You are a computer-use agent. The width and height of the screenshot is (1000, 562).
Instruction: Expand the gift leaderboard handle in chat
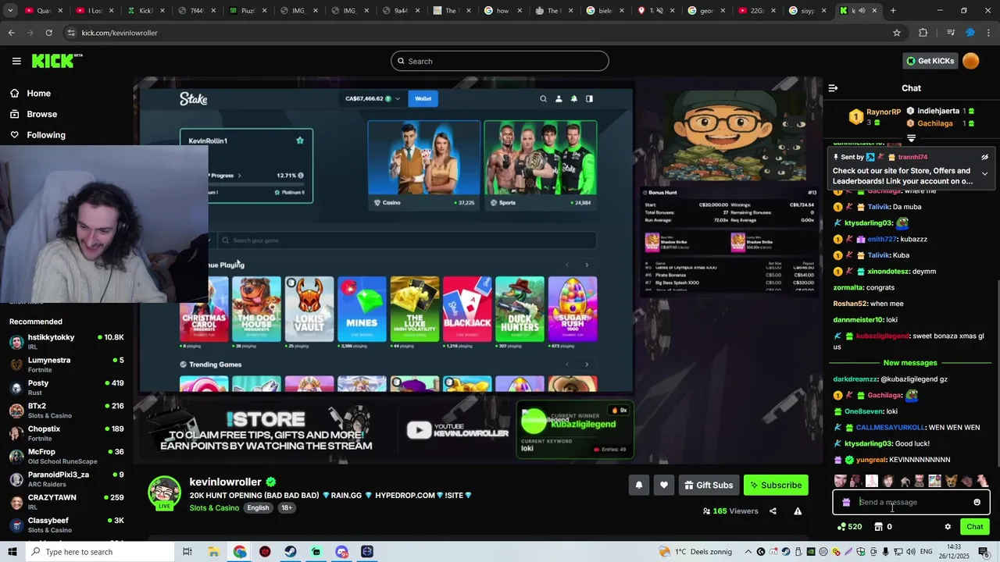tap(911, 138)
